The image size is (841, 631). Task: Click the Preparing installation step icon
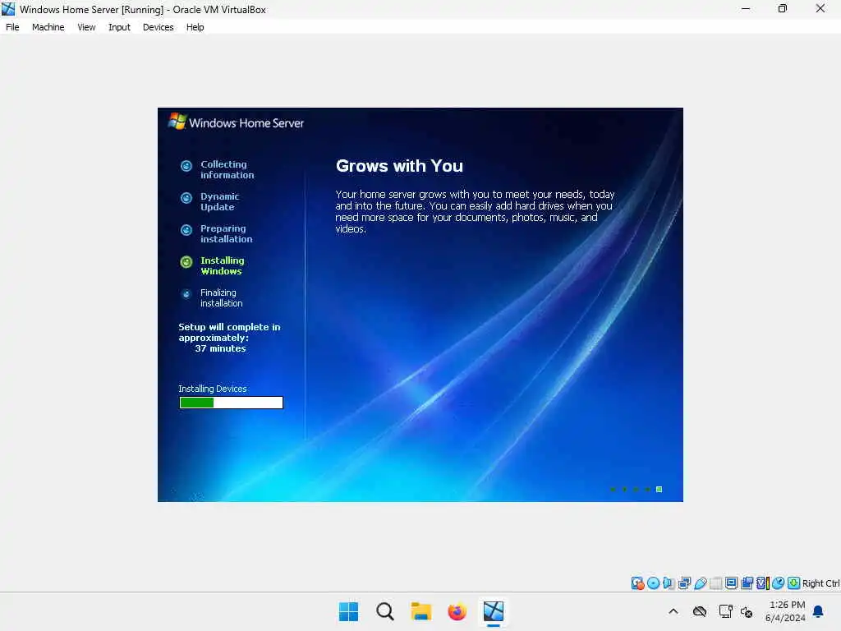[186, 230]
